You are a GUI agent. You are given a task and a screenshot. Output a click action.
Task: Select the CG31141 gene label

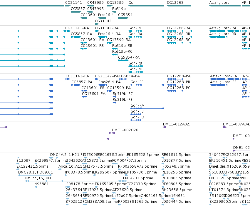[x=73, y=3]
